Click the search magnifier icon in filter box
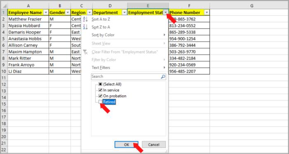 [x=163, y=77]
